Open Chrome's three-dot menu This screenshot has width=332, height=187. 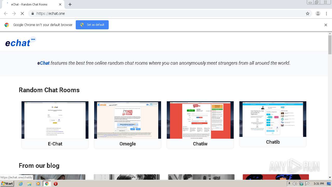[326, 14]
